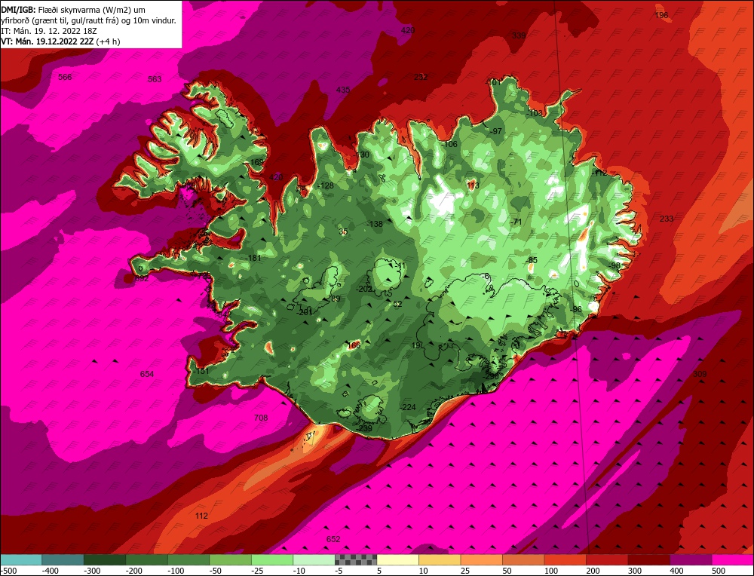Click the '339' value over sea
The height and width of the screenshot is (576, 754).
[x=519, y=35]
